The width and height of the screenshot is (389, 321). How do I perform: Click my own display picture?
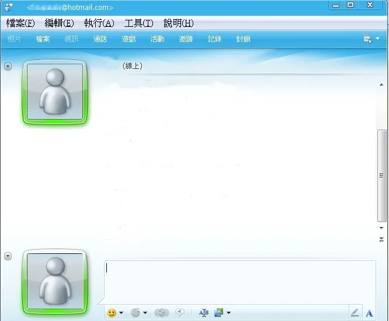pos(55,281)
